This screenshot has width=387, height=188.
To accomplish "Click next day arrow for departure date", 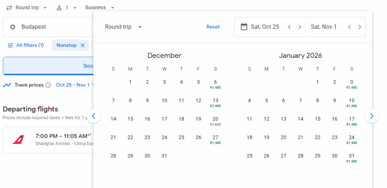I will [300, 27].
